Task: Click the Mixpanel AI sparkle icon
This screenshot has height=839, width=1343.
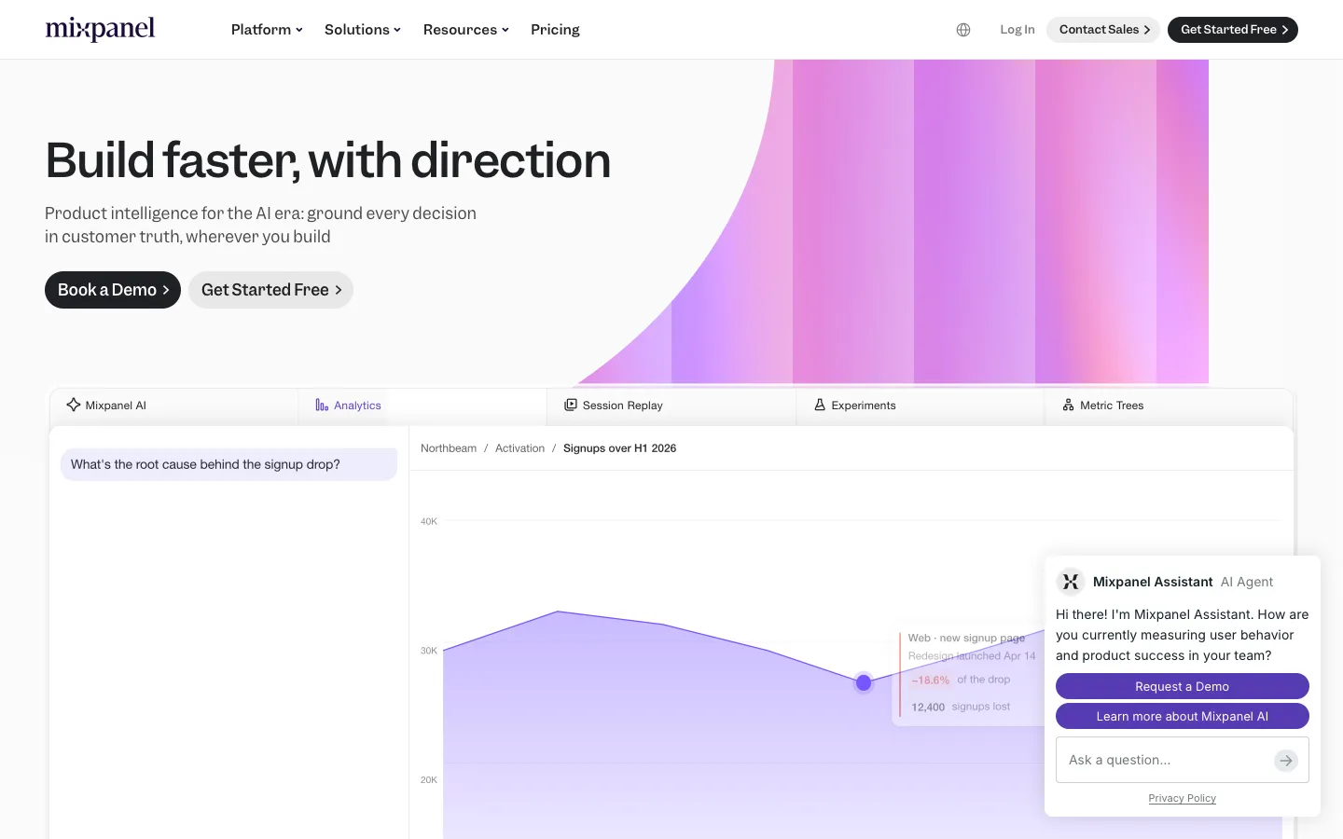Action: [74, 405]
